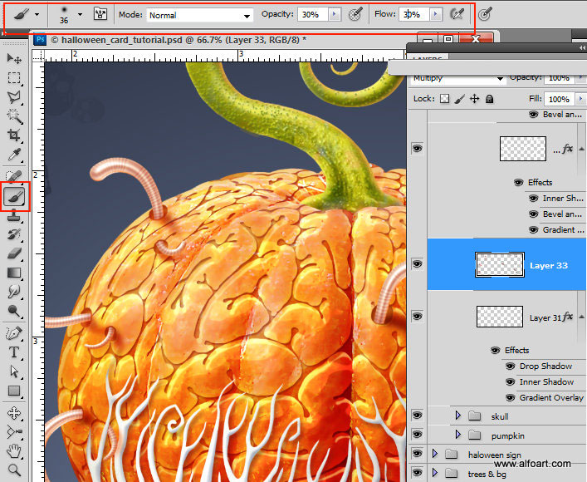587x482 pixels.
Task: Select the 3D Camera tool
Action: tap(14, 432)
